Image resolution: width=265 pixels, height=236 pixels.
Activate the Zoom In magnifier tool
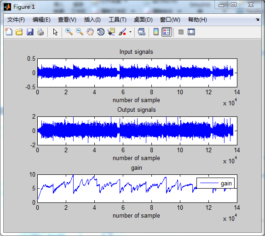(x=69, y=32)
